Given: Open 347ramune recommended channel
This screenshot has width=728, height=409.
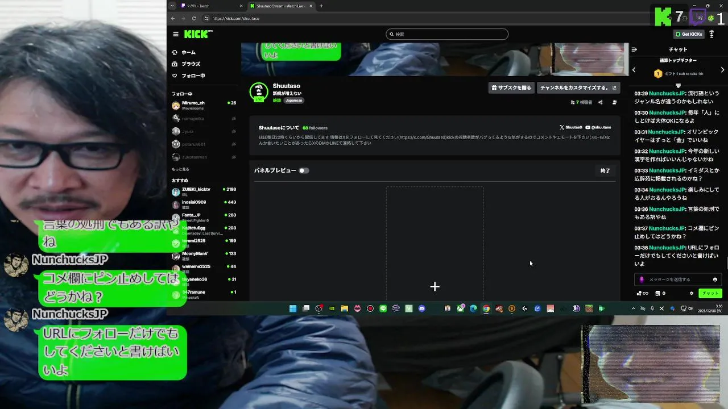Looking at the screenshot, I should click(204, 294).
